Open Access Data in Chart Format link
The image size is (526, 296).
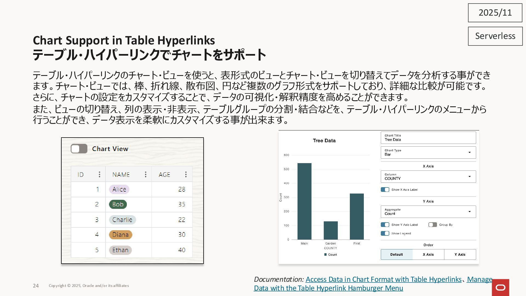pyautogui.click(x=383, y=279)
